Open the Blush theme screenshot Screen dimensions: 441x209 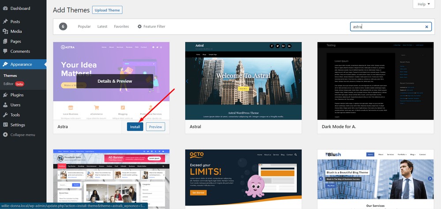[375, 179]
